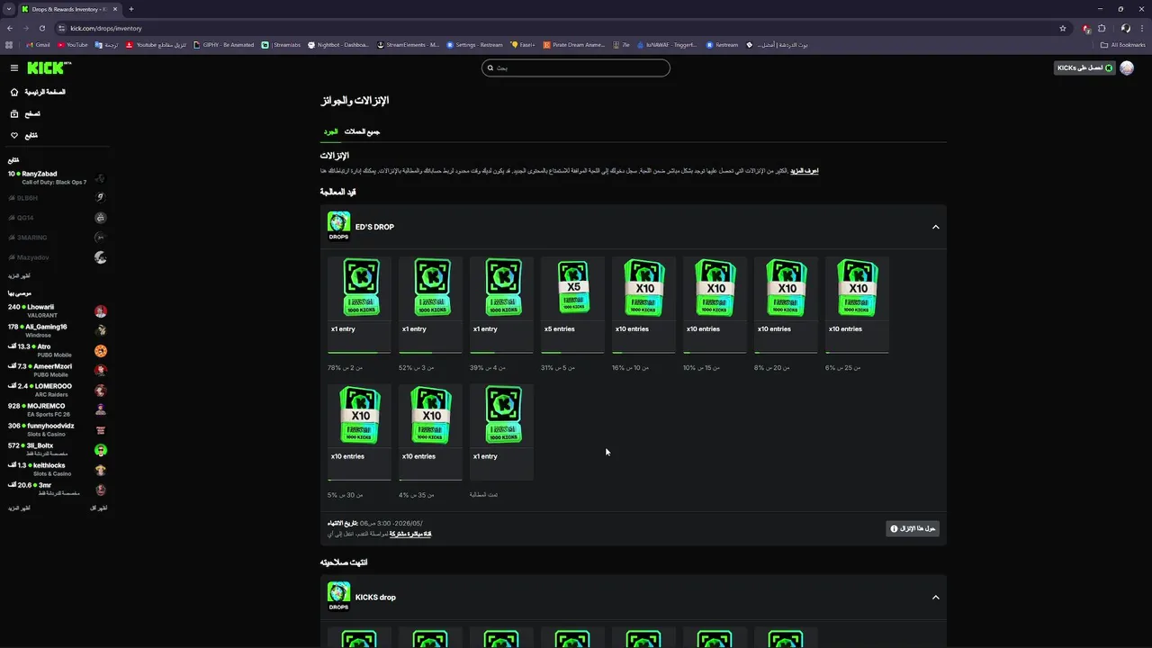Select the x10 entries reward at 6%
This screenshot has width=1152, height=648.
coord(857,304)
